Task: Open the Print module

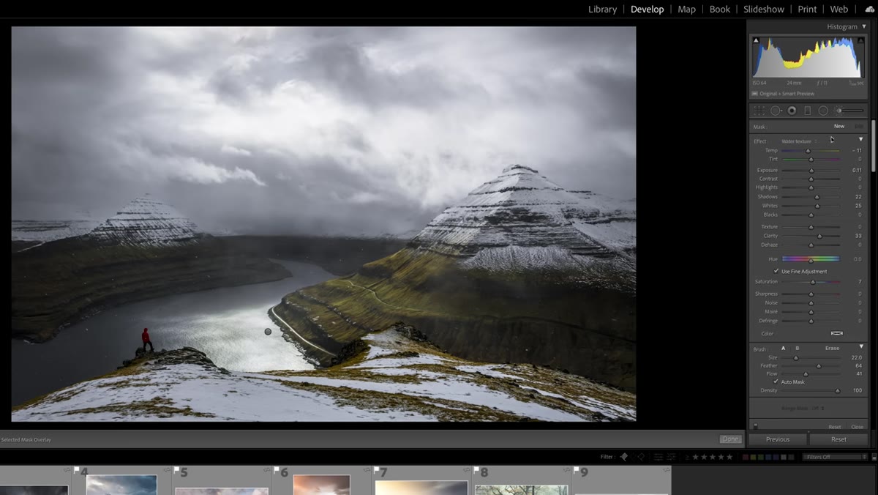Action: [808, 9]
